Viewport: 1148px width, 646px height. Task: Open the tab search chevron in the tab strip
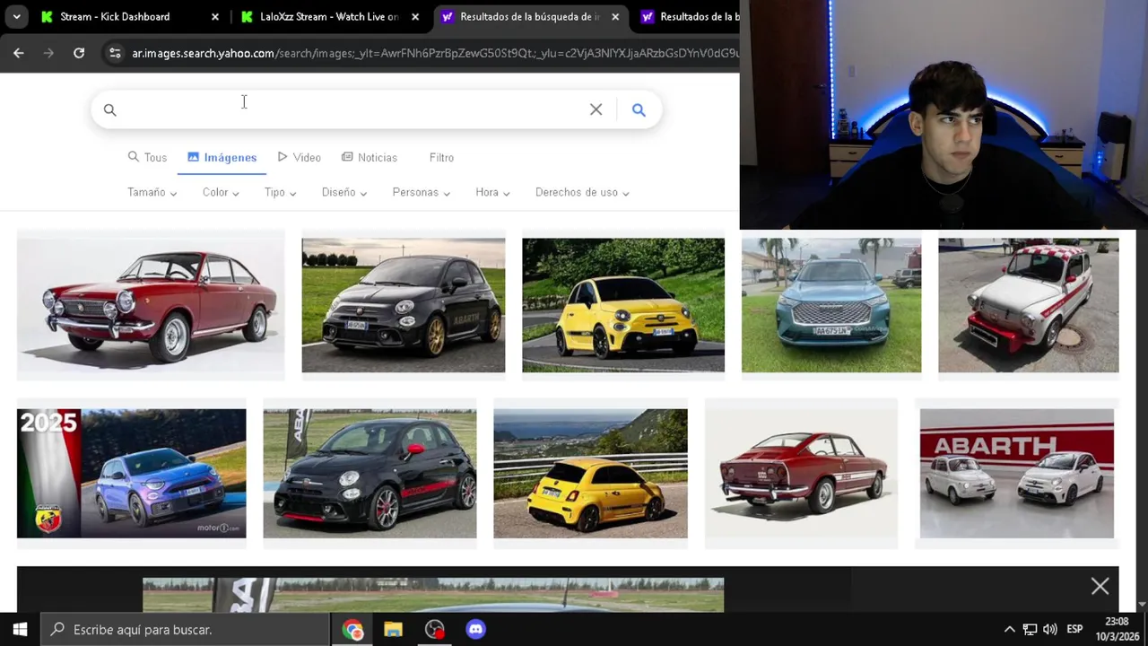tap(16, 16)
